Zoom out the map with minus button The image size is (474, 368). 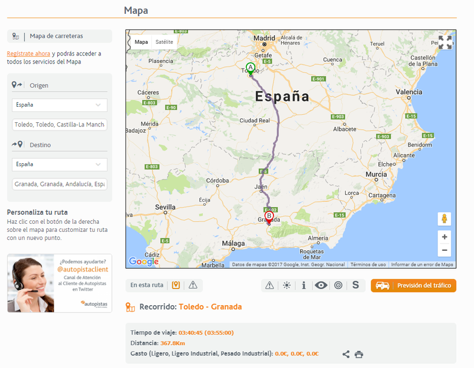pos(444,250)
